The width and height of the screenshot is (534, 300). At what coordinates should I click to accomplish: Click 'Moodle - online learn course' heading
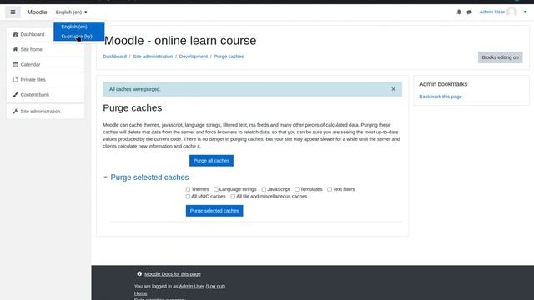pos(180,41)
